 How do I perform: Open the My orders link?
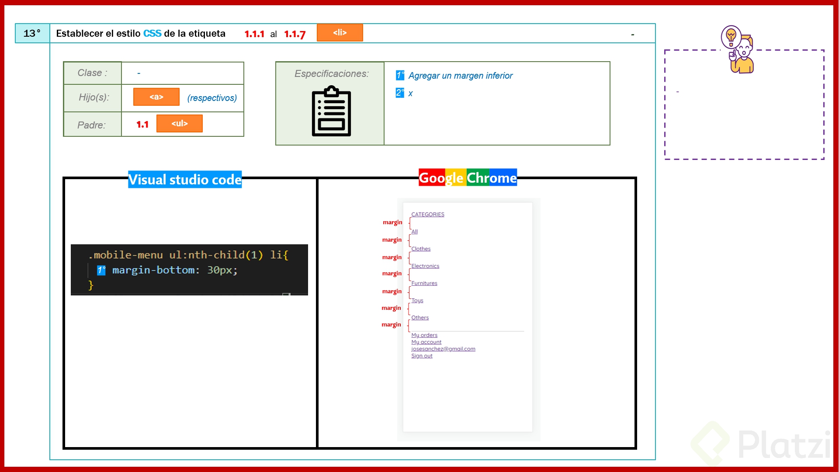(x=425, y=335)
